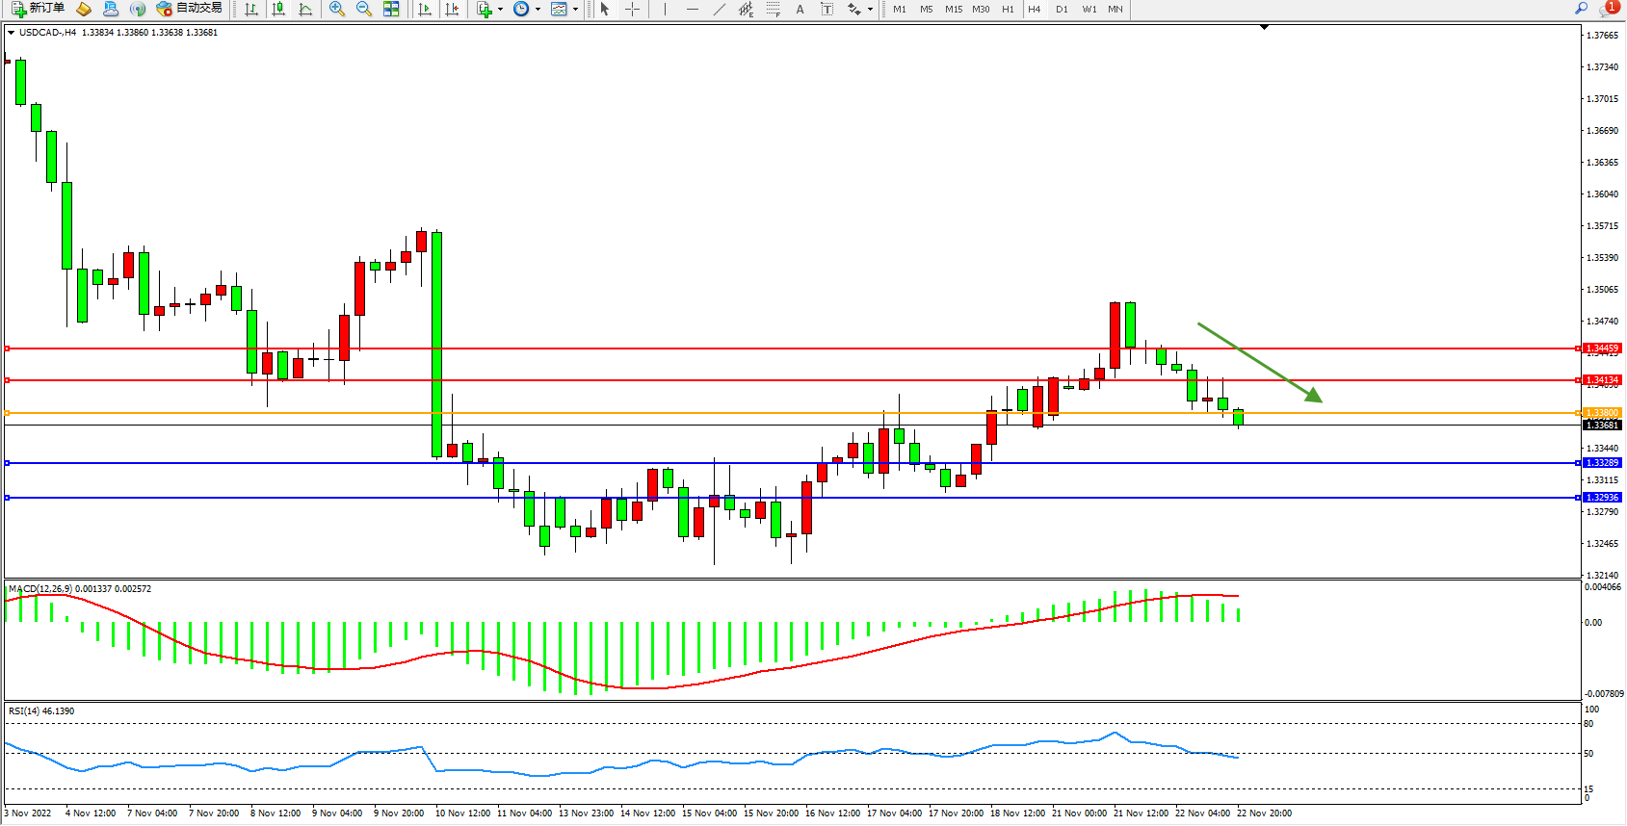The width and height of the screenshot is (1627, 826).
Task: Open the indicators list dropdown arrow
Action: click(x=500, y=10)
